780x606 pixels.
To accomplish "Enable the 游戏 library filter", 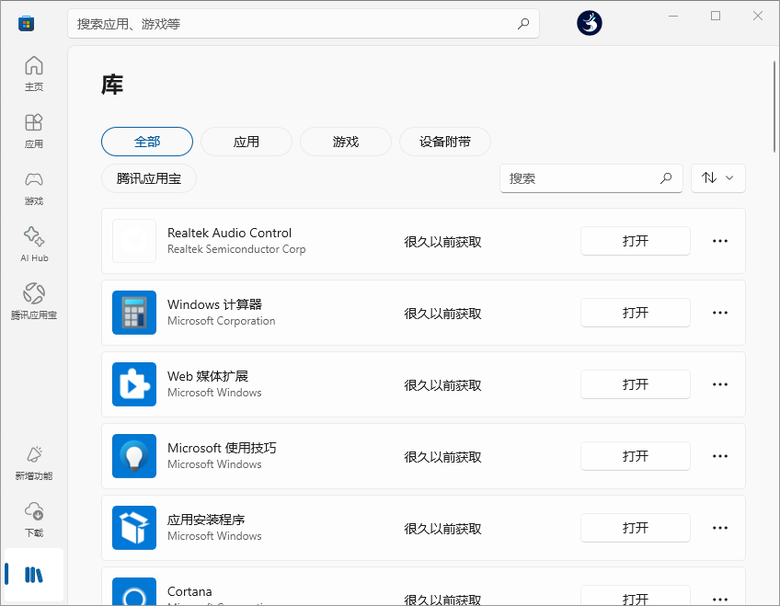I will 345,142.
